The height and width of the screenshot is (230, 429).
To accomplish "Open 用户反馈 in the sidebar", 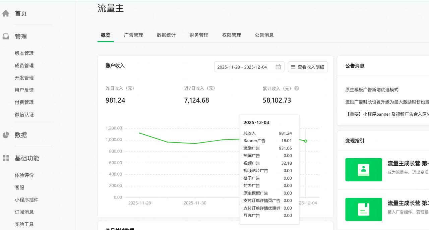I will pos(24,90).
